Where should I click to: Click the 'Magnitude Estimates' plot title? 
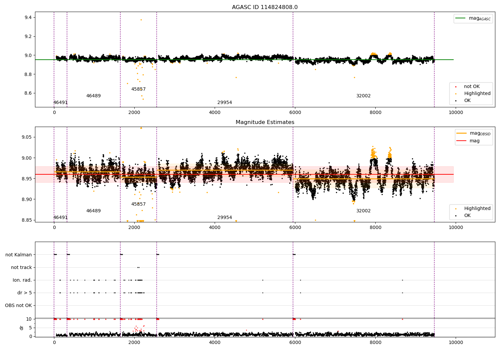coord(265,122)
